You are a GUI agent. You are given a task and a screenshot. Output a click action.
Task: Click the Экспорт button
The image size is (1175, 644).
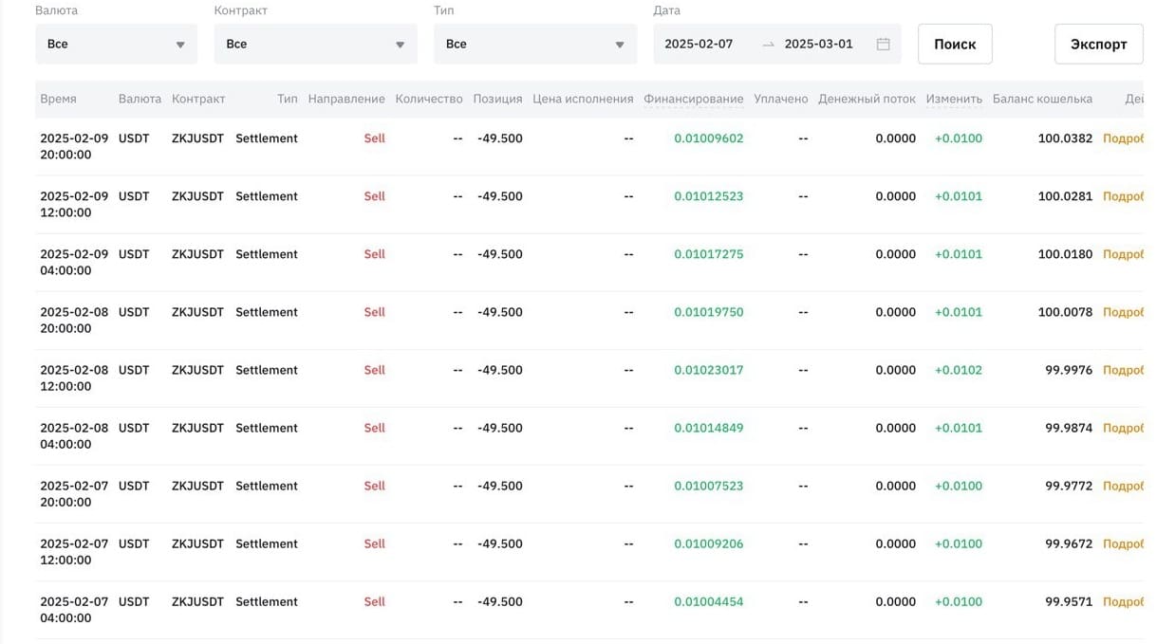click(x=1098, y=44)
